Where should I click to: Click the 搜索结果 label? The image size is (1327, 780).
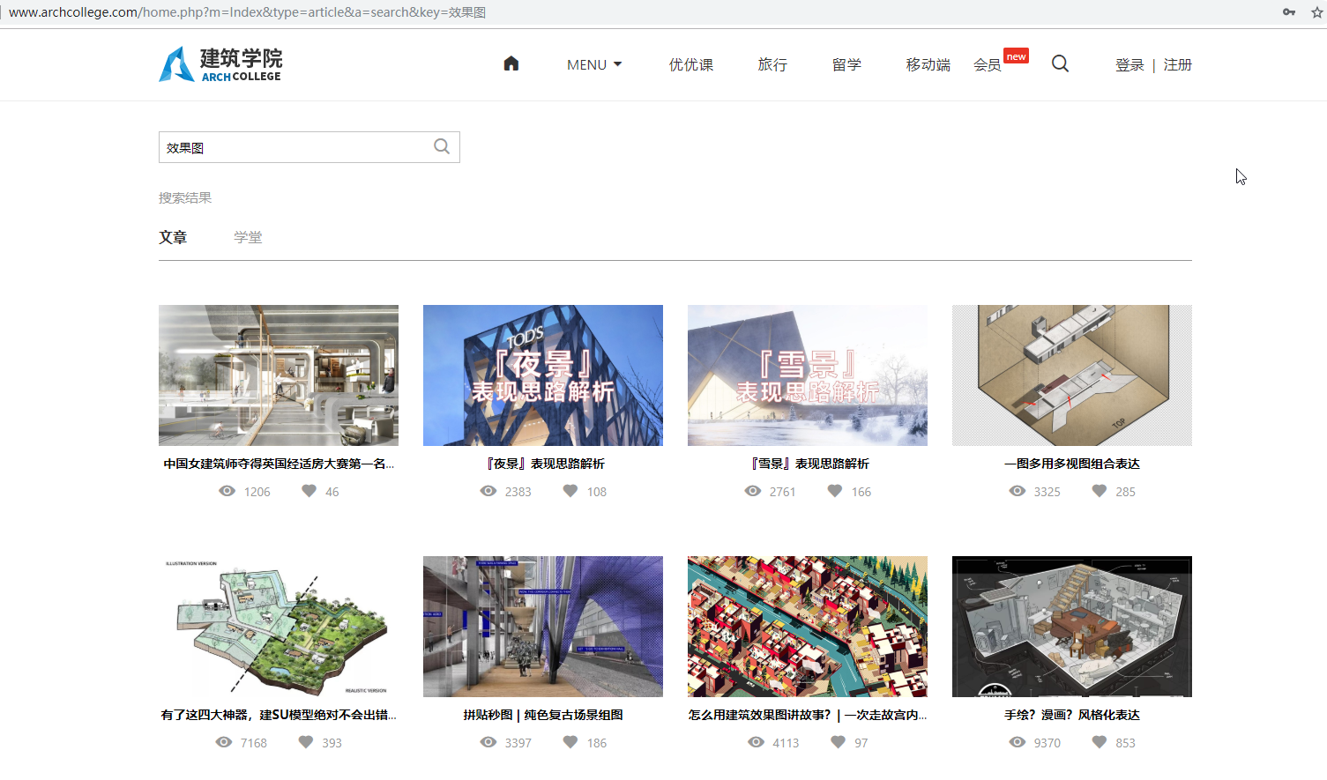coord(185,197)
